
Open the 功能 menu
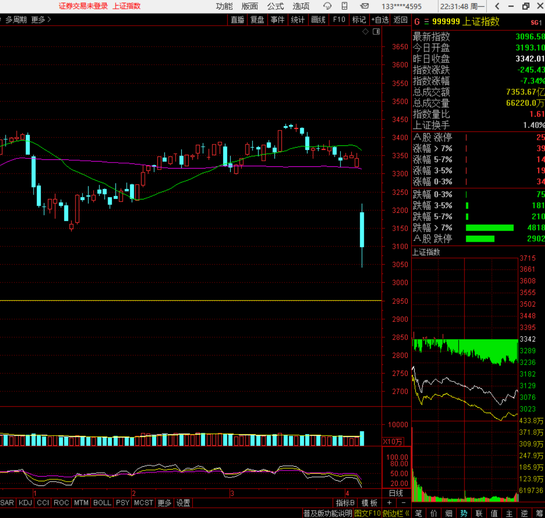[x=224, y=6]
